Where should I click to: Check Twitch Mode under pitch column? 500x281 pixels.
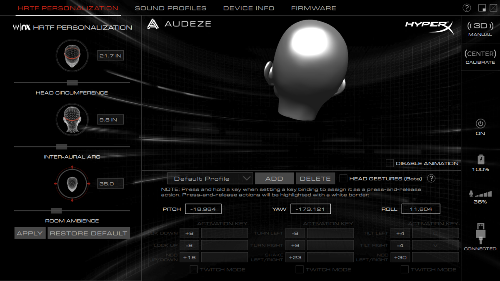(x=194, y=269)
